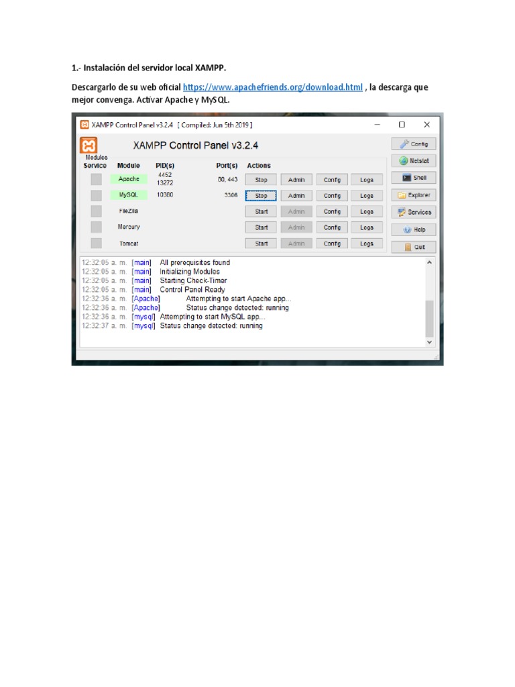This screenshot has width=515, height=687.
Task: Click MySQL PID 10380
Action: tap(165, 195)
